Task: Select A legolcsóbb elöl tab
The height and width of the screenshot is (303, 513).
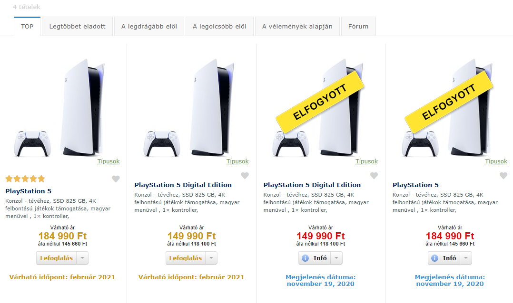Action: [x=219, y=27]
